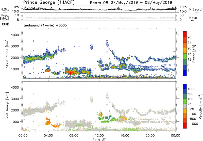Click the 'Velocity [m s-1]' colorbar label
203x141 pixels.
pyautogui.click(x=200, y=106)
